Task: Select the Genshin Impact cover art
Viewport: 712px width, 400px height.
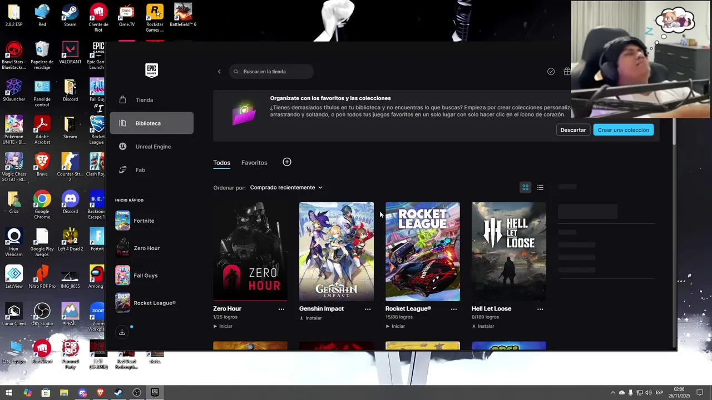Action: point(337,252)
